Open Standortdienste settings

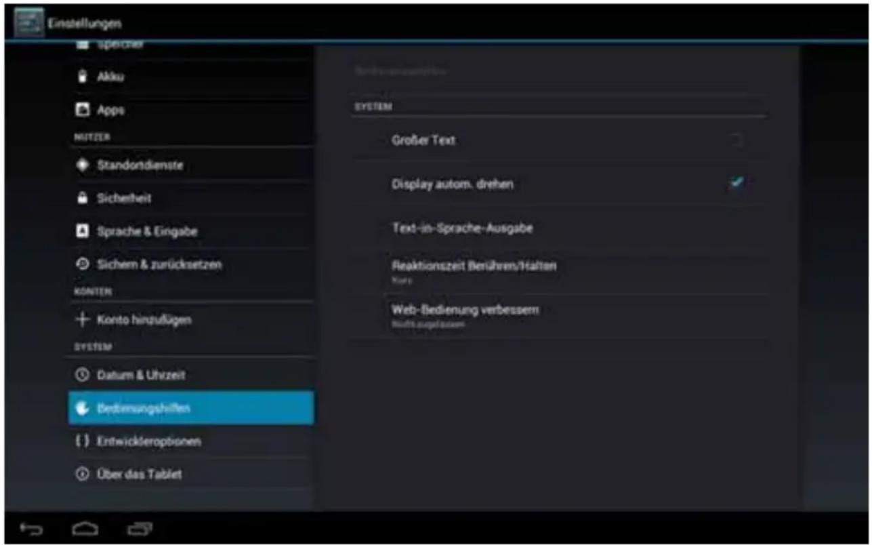191,165
